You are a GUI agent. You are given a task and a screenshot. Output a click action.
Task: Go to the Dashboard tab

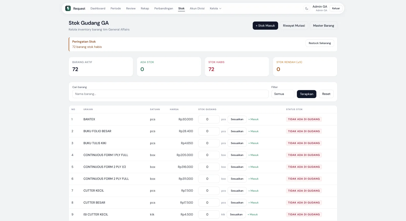tap(98, 8)
